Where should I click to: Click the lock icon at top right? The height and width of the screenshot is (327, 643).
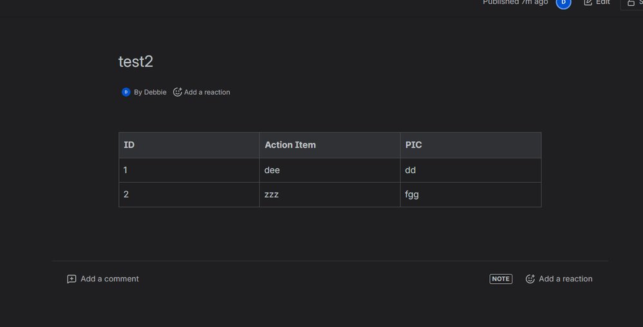631,3
